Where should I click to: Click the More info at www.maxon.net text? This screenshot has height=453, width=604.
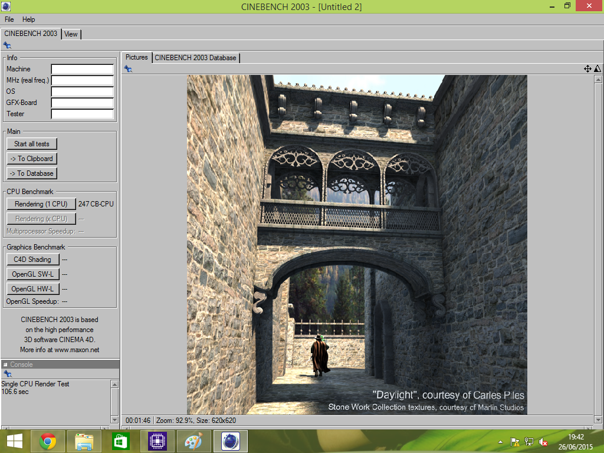point(60,350)
